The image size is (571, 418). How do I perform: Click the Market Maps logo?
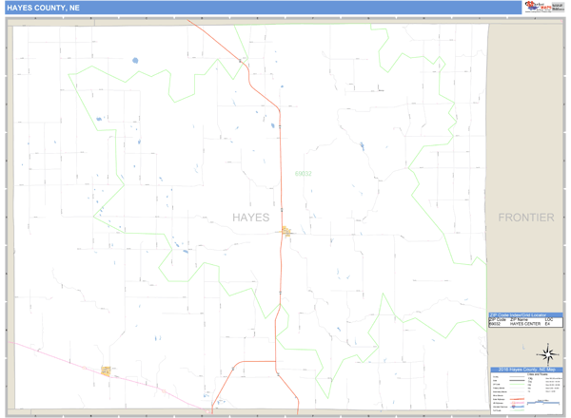[x=536, y=7]
